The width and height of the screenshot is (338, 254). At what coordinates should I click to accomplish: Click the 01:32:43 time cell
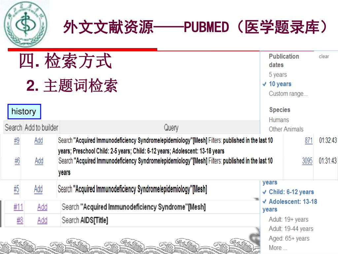(328, 140)
